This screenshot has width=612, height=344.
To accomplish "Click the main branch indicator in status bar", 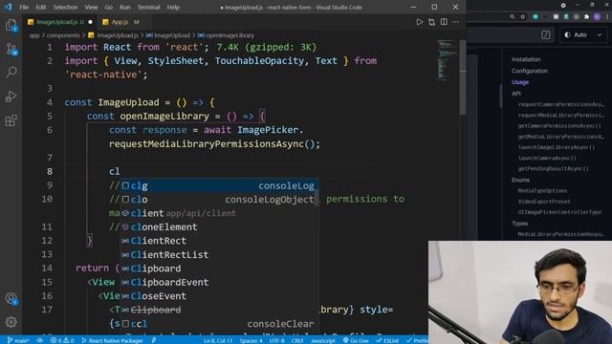I will (x=18, y=340).
